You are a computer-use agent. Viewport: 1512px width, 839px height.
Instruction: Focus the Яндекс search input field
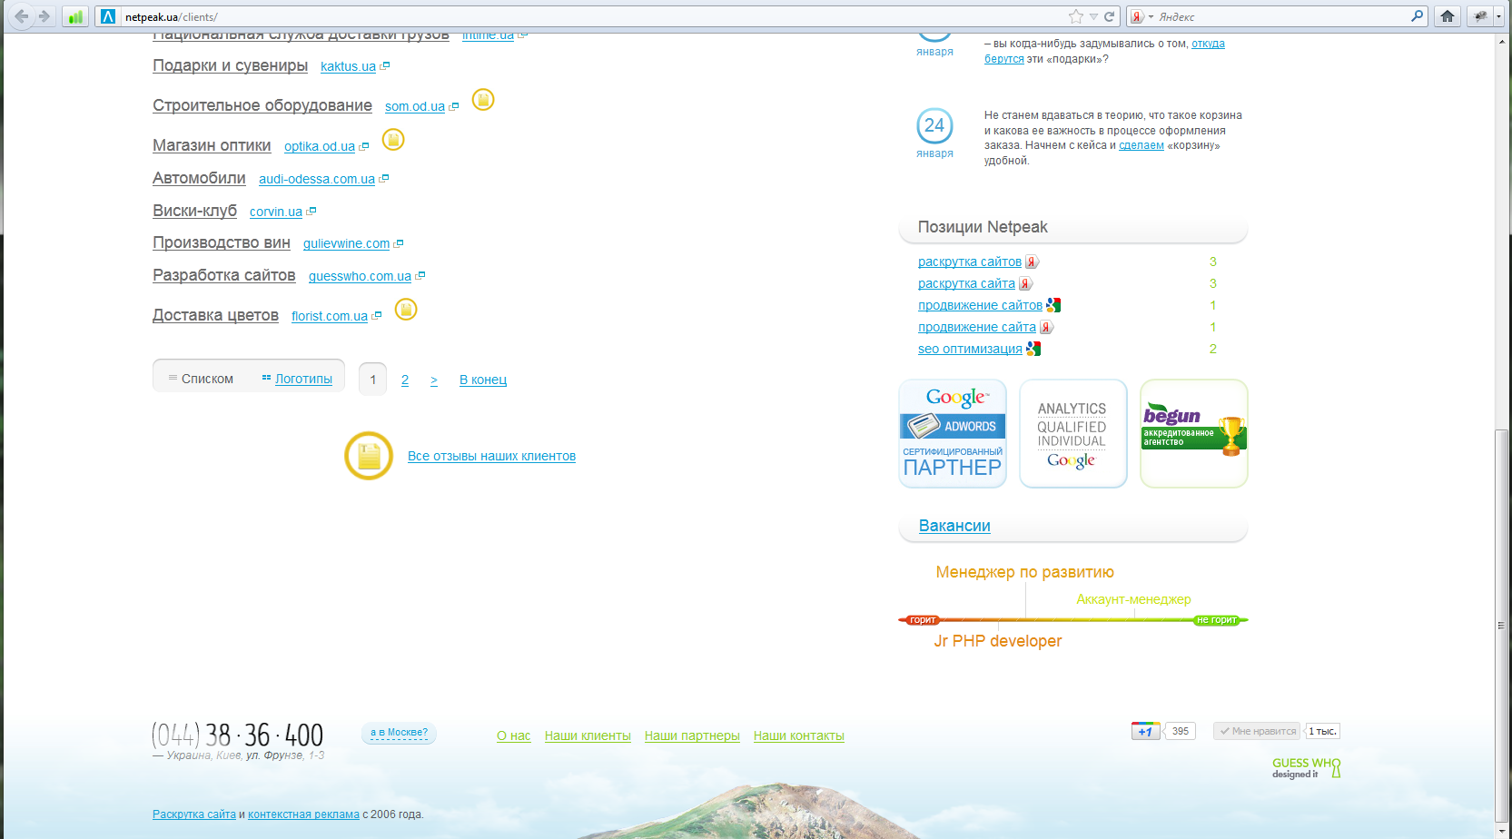pos(1282,16)
